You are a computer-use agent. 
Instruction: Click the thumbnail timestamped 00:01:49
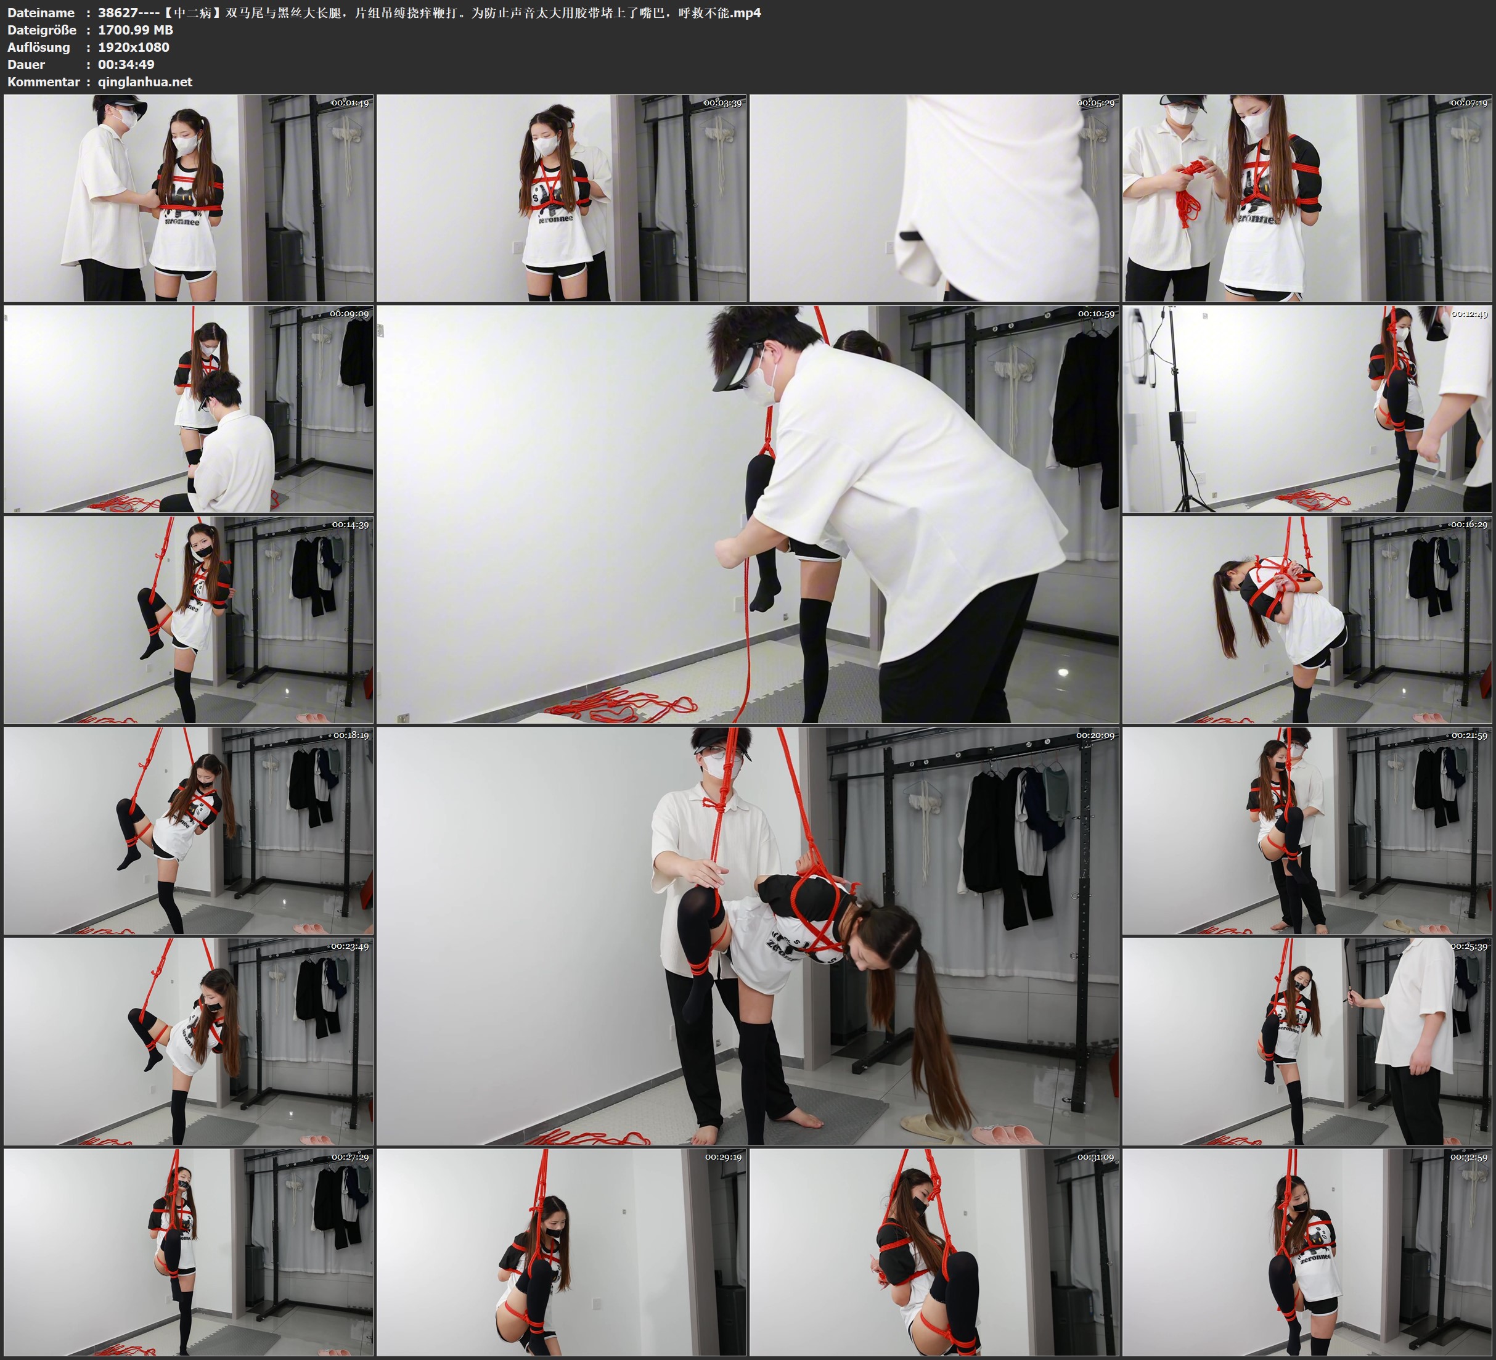click(x=189, y=197)
